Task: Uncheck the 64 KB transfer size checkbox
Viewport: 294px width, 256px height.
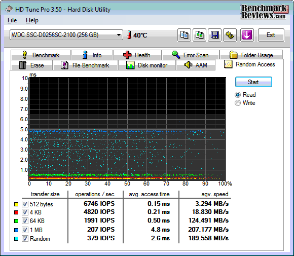Action: click(x=25, y=221)
